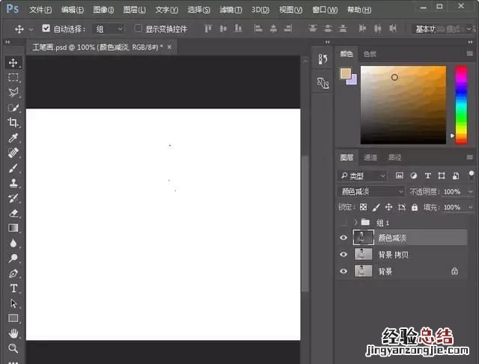Select the Gradient tool
The width and height of the screenshot is (479, 364).
coord(13,228)
